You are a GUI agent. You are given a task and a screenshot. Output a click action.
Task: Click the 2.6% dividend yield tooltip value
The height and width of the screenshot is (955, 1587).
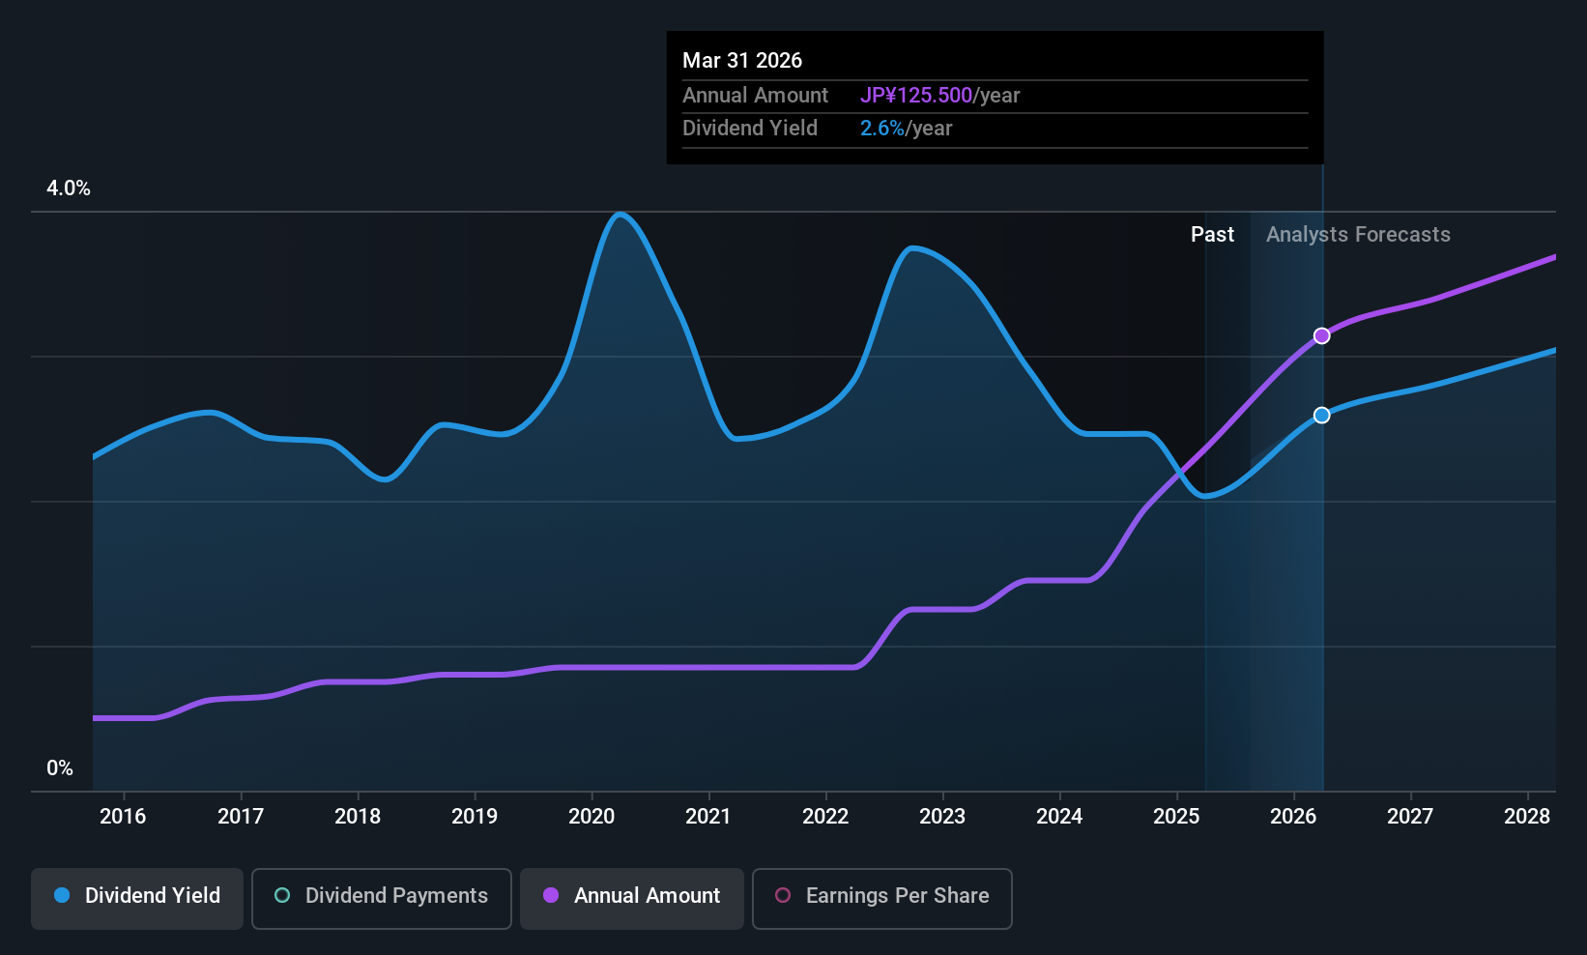click(x=882, y=129)
